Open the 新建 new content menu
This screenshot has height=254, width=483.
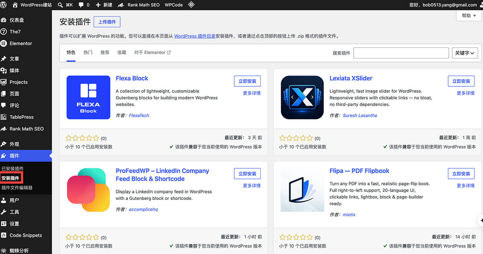coord(104,5)
